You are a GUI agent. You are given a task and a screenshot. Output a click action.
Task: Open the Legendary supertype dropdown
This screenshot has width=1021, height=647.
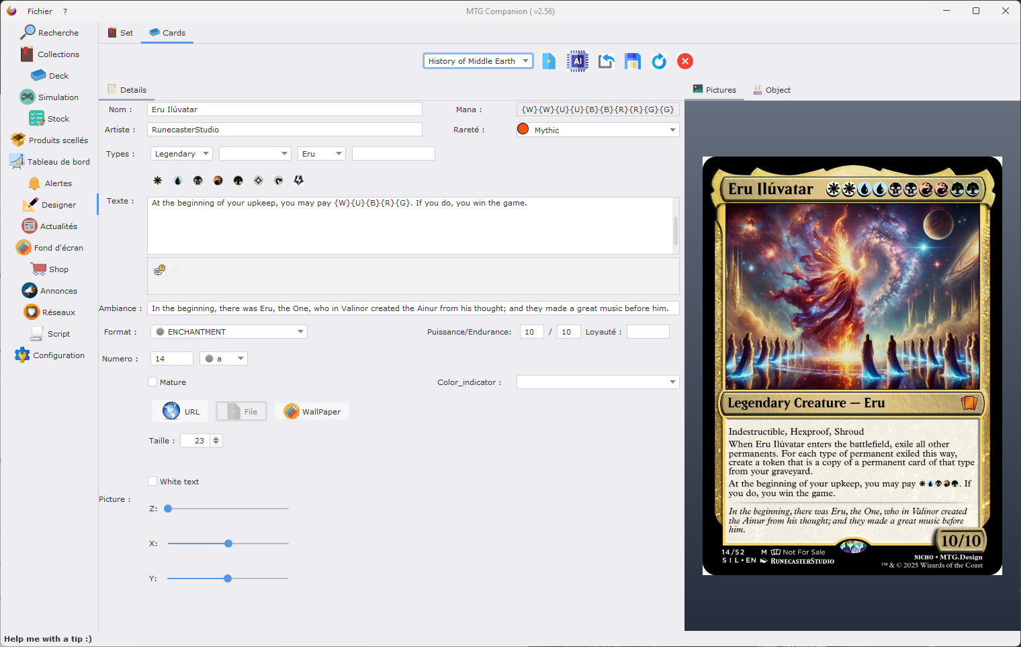click(181, 154)
